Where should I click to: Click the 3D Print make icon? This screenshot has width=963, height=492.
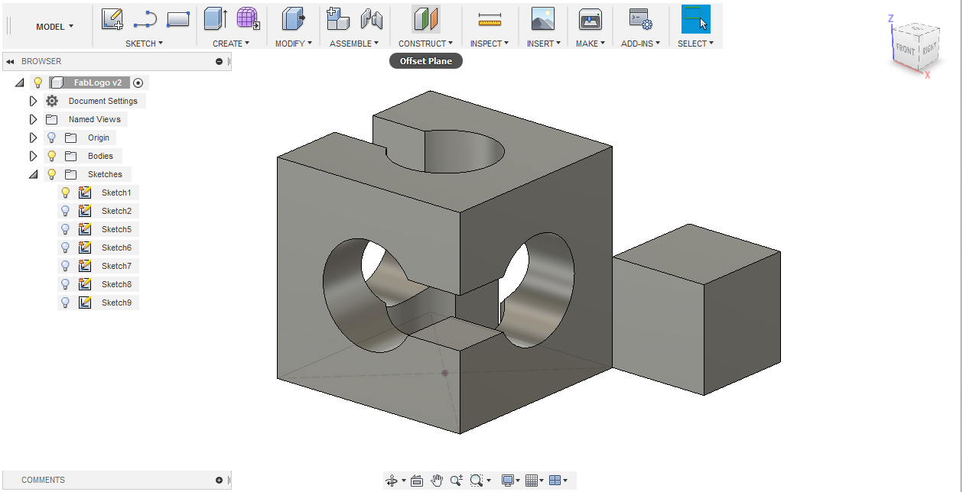click(x=590, y=19)
